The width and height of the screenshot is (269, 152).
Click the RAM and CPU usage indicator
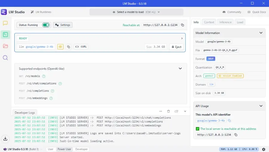[239, 149]
